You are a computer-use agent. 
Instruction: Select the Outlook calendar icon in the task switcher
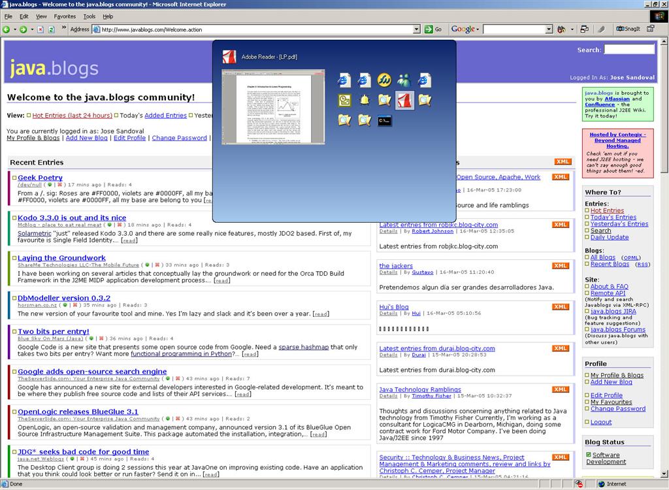pyautogui.click(x=344, y=100)
